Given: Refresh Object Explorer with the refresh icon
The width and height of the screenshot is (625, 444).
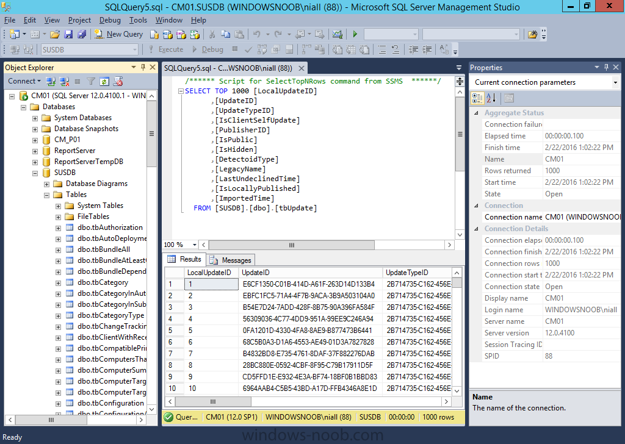Looking at the screenshot, I should [104, 82].
